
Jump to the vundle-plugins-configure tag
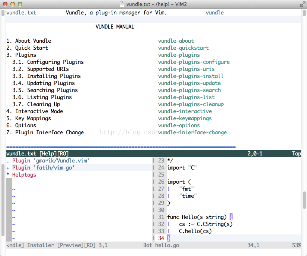[x=194, y=62]
